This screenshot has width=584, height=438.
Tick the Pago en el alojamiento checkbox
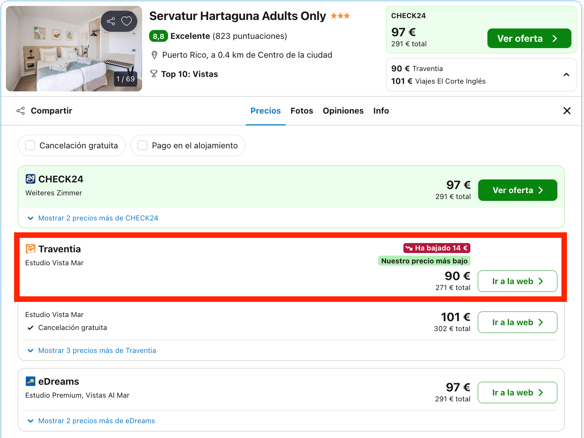point(142,145)
